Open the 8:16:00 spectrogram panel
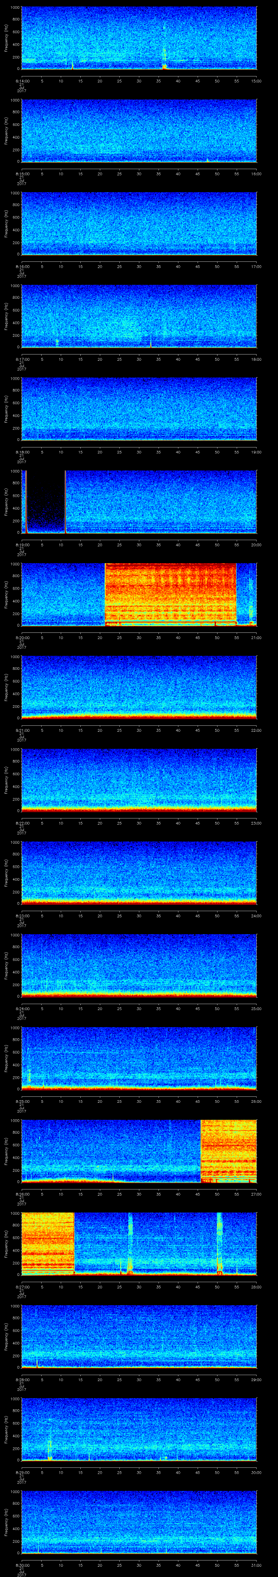This screenshot has width=278, height=1577. coord(139,223)
